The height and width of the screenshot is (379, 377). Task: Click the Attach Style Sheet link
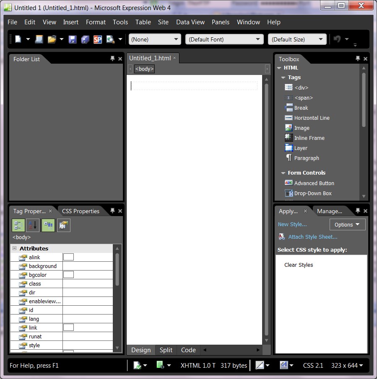(x=313, y=237)
